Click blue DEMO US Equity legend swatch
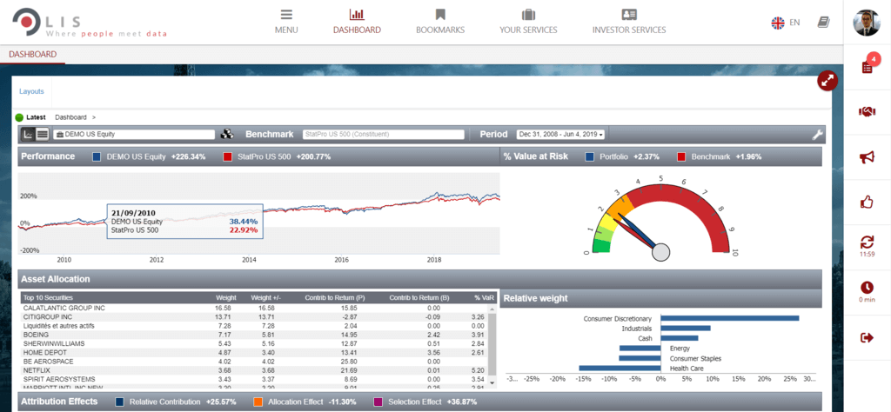This screenshot has width=891, height=412. [97, 156]
